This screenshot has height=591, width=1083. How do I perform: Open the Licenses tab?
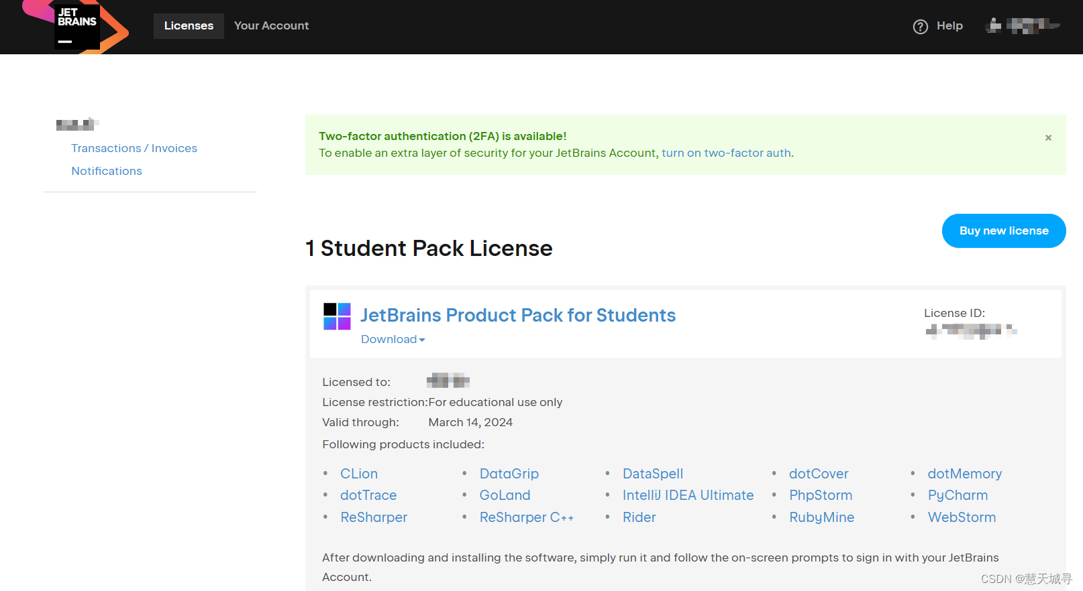coord(189,26)
